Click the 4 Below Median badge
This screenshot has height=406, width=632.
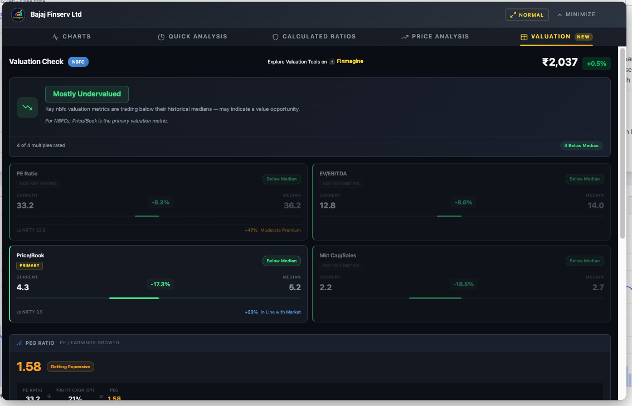[581, 145]
